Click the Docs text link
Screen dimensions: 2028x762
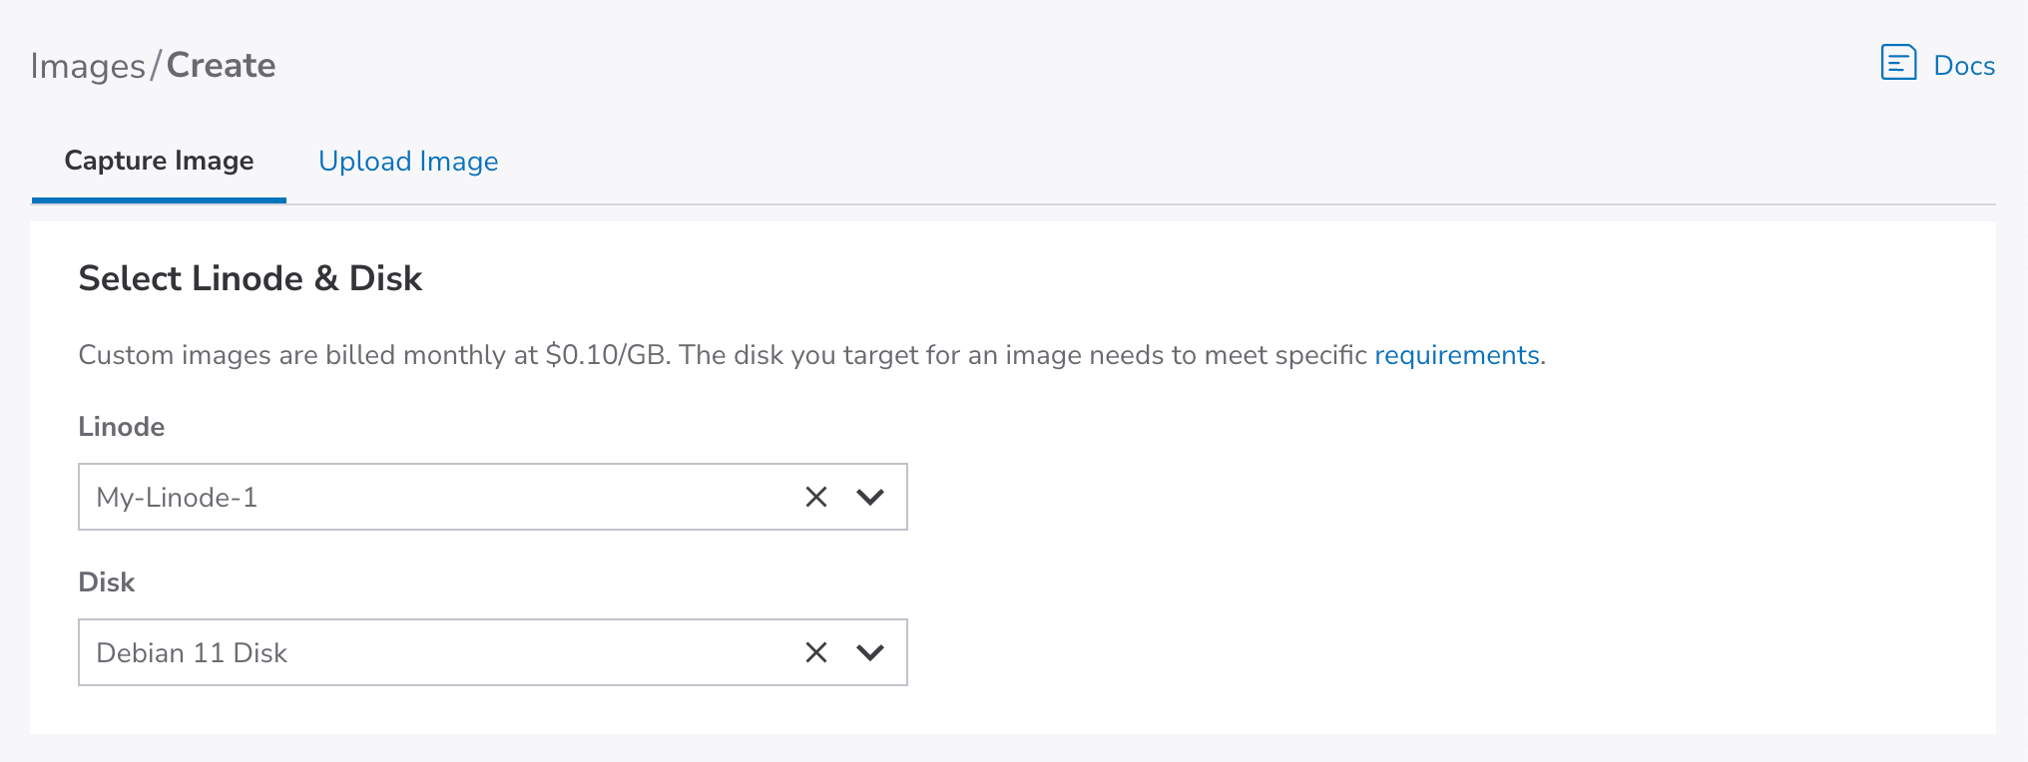[x=1963, y=66]
